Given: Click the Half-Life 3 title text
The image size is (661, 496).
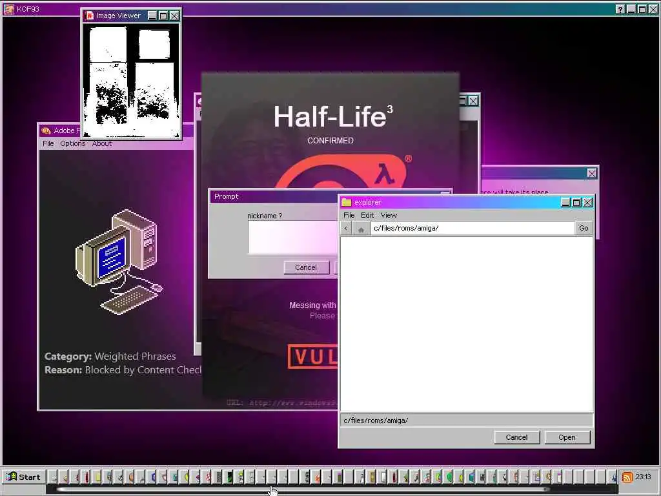Looking at the screenshot, I should (333, 116).
